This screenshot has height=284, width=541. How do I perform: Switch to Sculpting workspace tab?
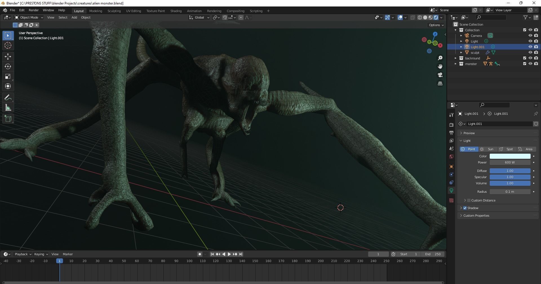click(x=114, y=11)
